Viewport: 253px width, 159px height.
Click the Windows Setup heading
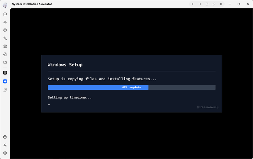tap(65, 65)
